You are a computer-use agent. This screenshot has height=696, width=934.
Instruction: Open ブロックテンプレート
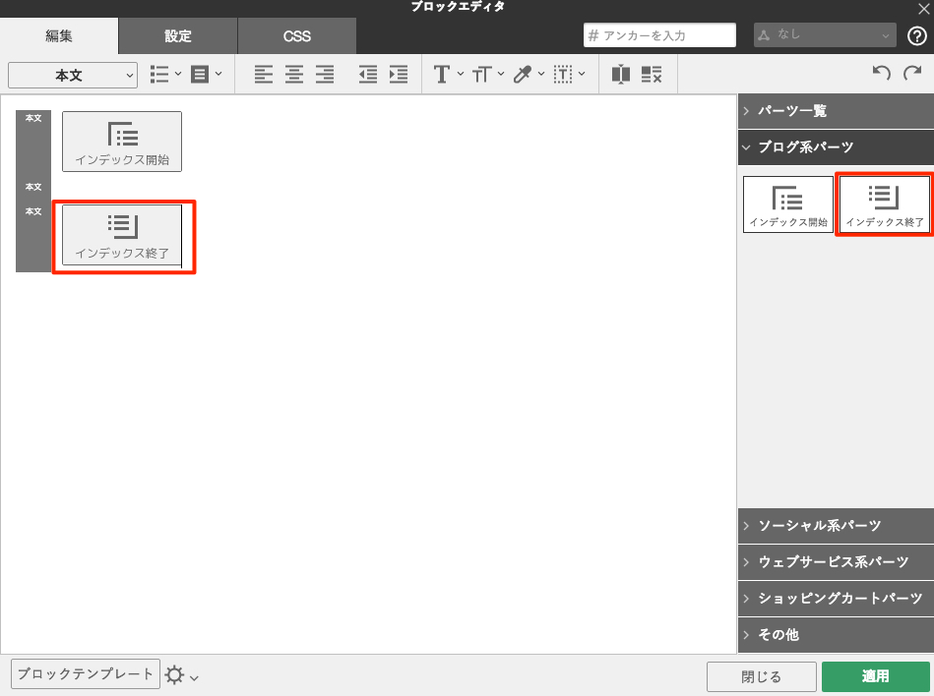tap(86, 674)
